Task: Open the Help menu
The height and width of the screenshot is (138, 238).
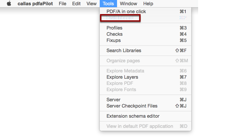Action: (148, 4)
